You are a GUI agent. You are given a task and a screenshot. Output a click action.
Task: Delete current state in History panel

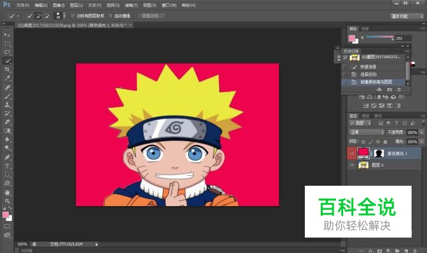pyautogui.click(x=399, y=89)
